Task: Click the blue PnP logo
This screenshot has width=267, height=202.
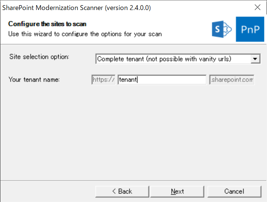Action: [250, 29]
